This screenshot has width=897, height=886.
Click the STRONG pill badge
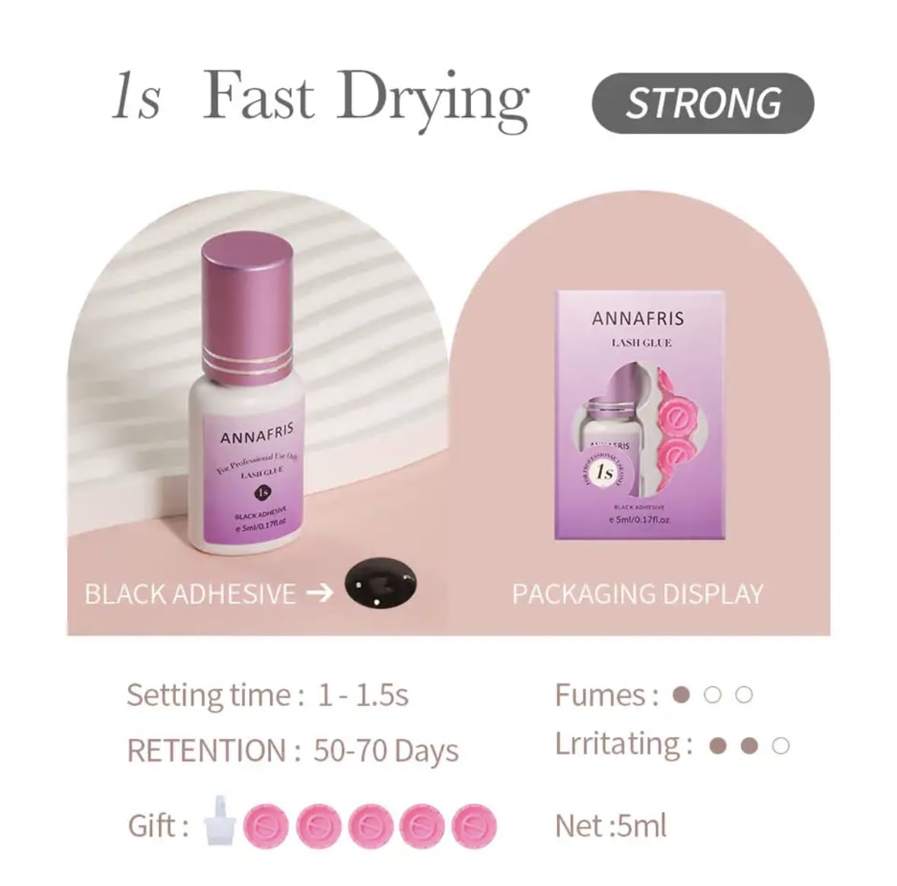coord(702,103)
